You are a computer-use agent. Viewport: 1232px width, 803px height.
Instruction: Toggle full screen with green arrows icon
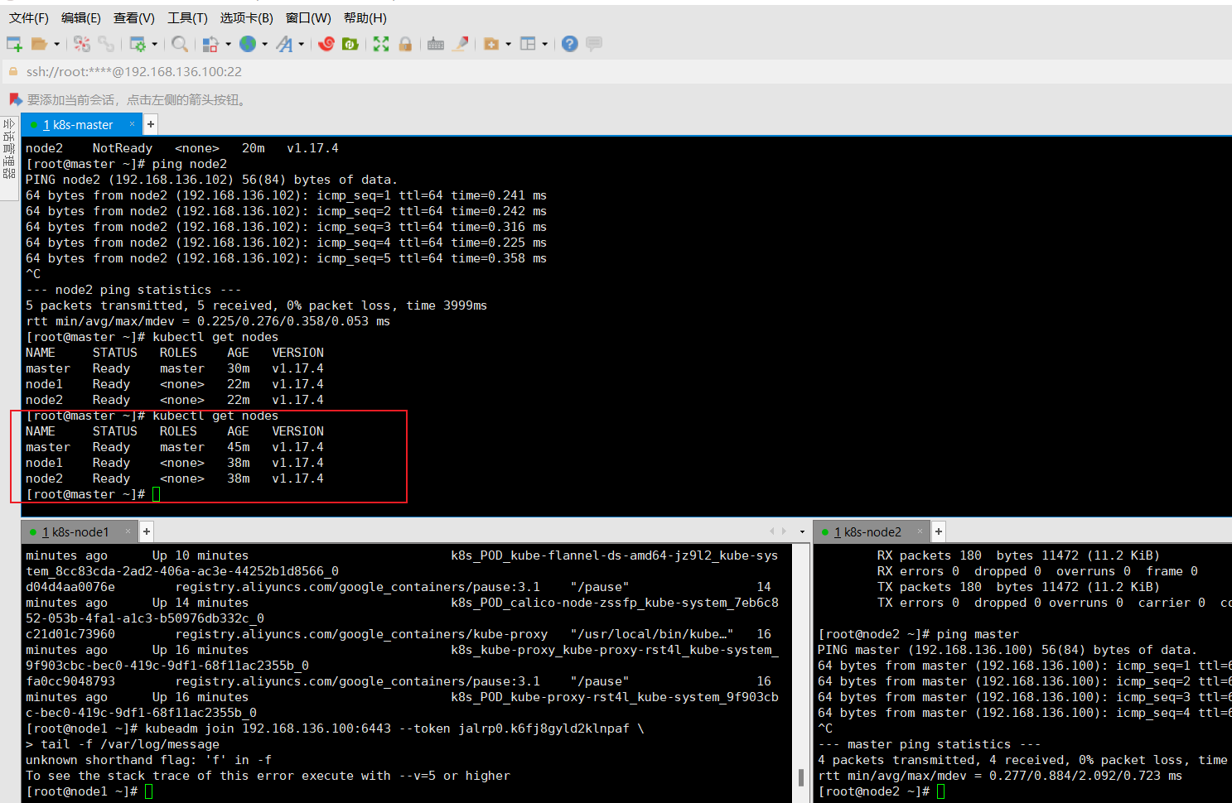tap(381, 44)
